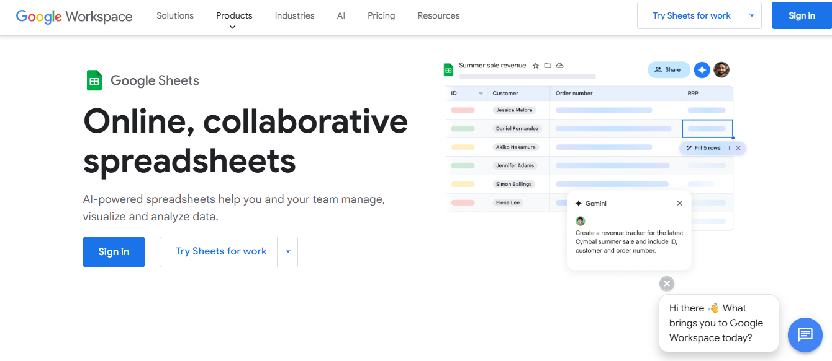Image resolution: width=832 pixels, height=361 pixels.
Task: Click the hero Sign in button
Action: (114, 252)
